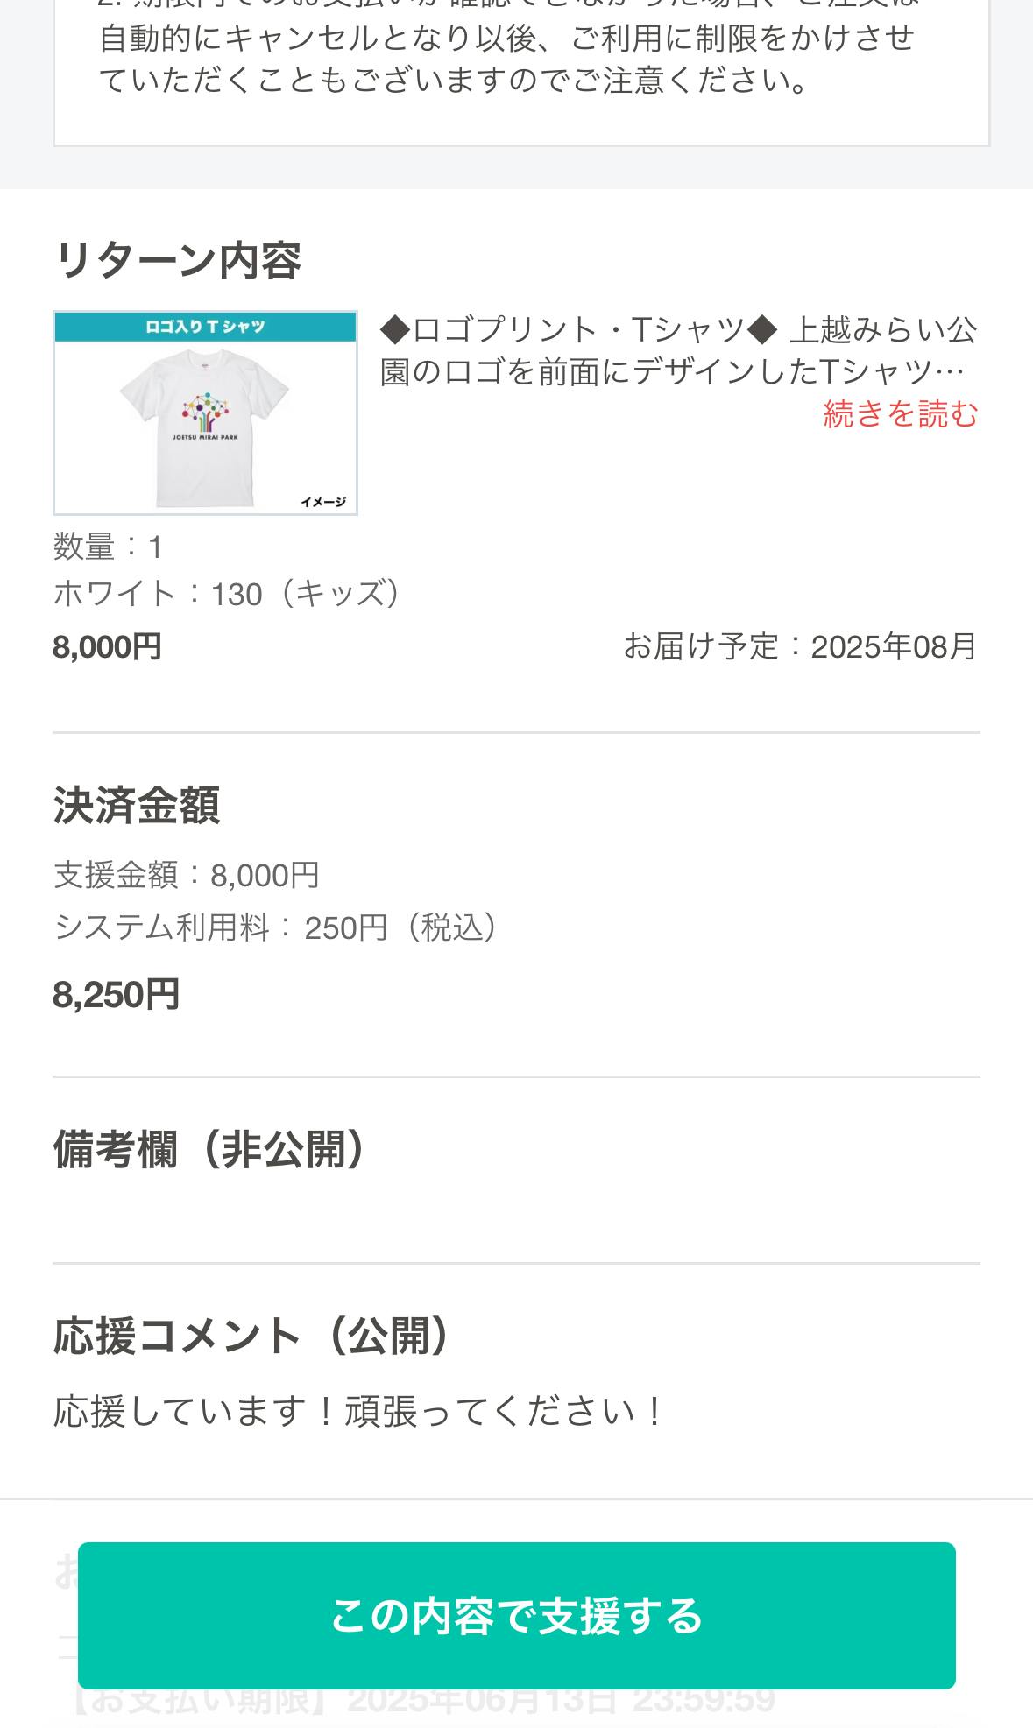1033x1728 pixels.
Task: Click the 応援しています！頑張ってください！comment
Action: click(x=357, y=1412)
